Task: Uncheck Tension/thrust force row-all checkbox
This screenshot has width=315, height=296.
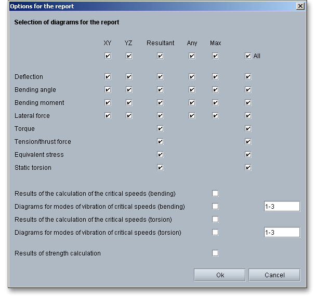Action: (248, 142)
